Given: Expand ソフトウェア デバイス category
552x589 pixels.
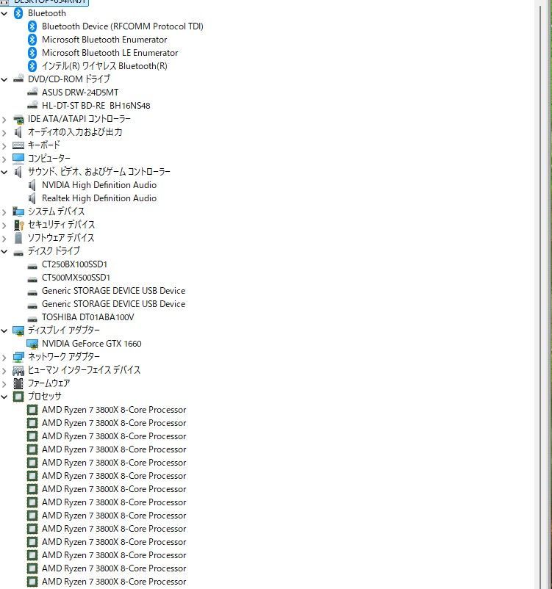Looking at the screenshot, I should coord(4,238).
